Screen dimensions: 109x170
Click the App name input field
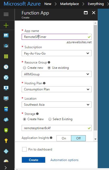56,37
